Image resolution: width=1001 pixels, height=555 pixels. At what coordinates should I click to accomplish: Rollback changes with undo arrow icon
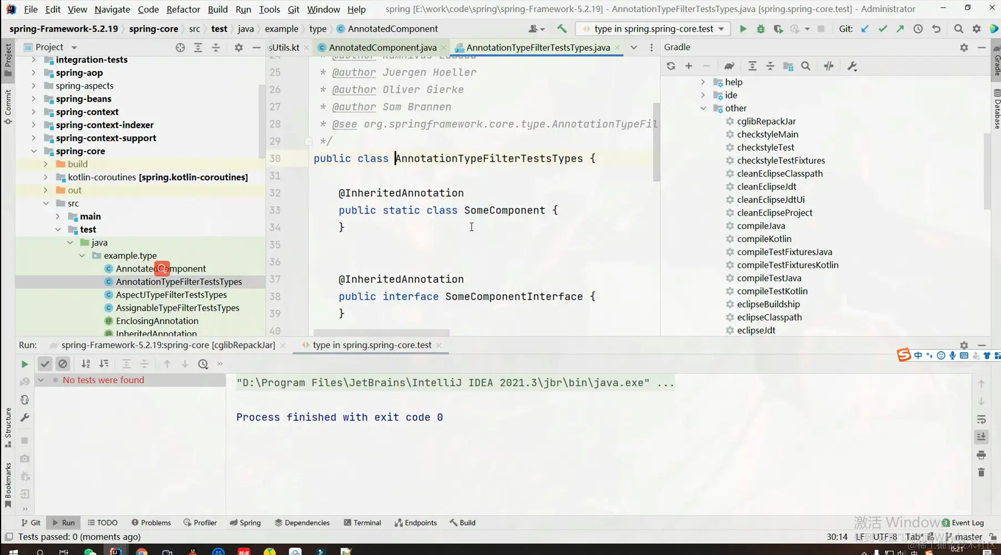[x=936, y=29]
